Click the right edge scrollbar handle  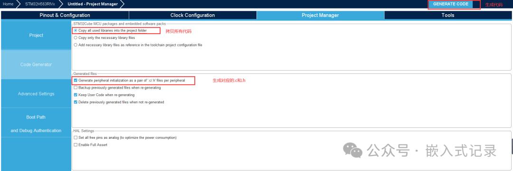pos(512,146)
